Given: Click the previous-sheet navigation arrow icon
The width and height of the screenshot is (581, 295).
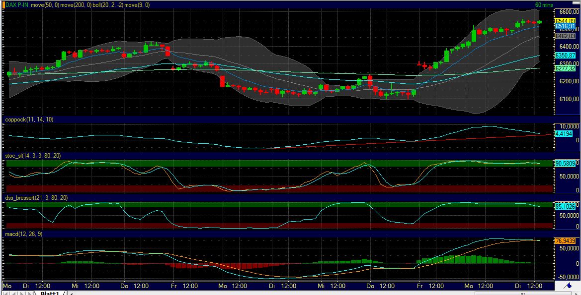Looking at the screenshot, I should 13,294.
